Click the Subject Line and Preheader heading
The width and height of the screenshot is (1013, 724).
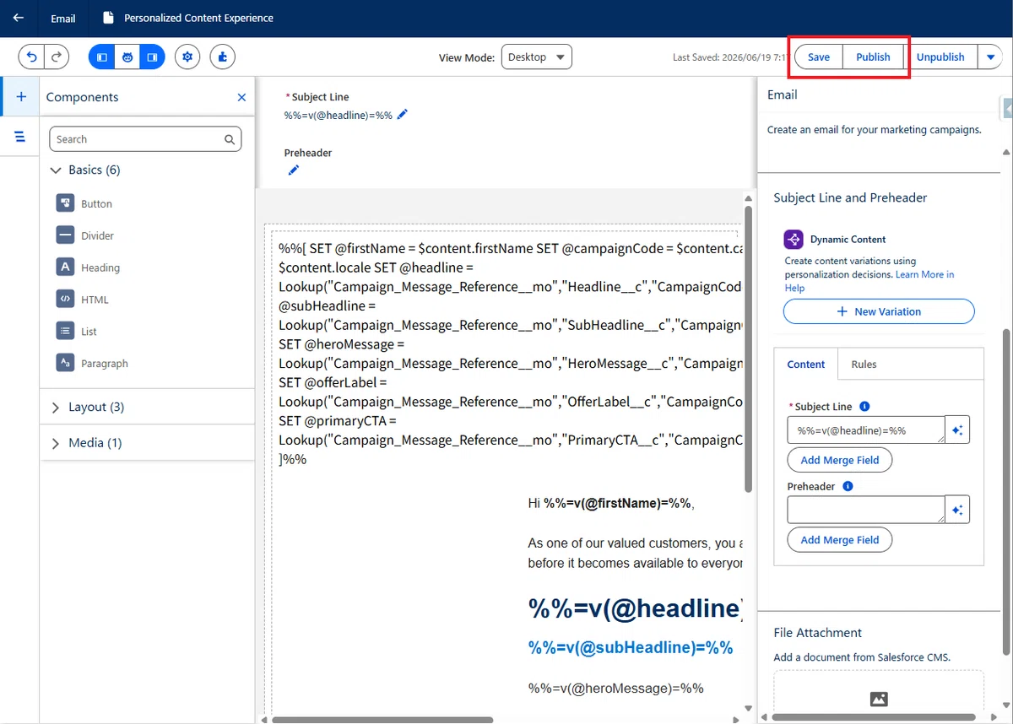850,197
